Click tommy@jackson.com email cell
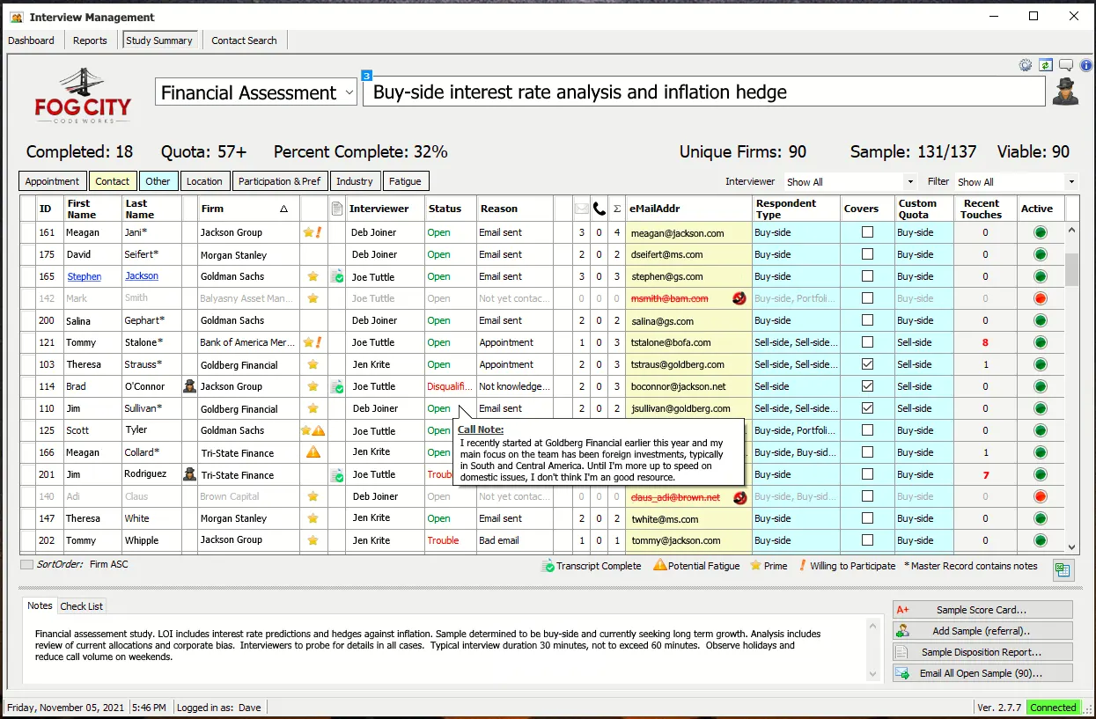 (688, 540)
